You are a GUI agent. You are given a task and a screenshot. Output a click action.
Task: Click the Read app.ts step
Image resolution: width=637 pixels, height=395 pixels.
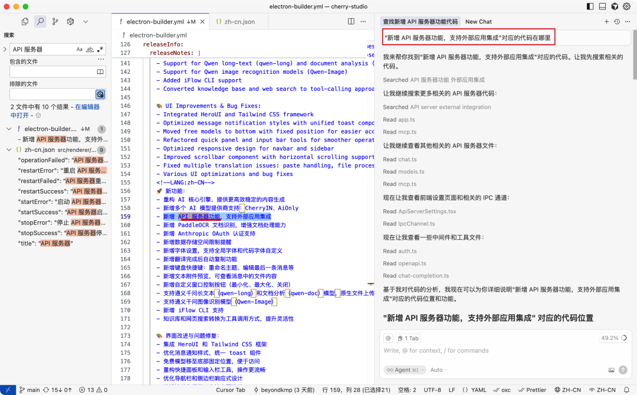(x=399, y=120)
